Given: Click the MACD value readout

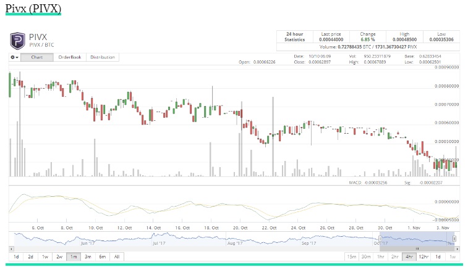Looking at the screenshot, I should click(x=368, y=183).
